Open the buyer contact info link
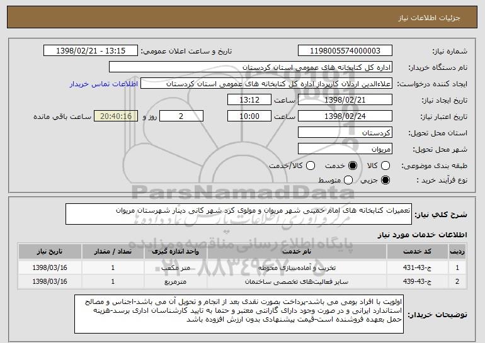Viewport: 485px width, 343px height. point(104,84)
